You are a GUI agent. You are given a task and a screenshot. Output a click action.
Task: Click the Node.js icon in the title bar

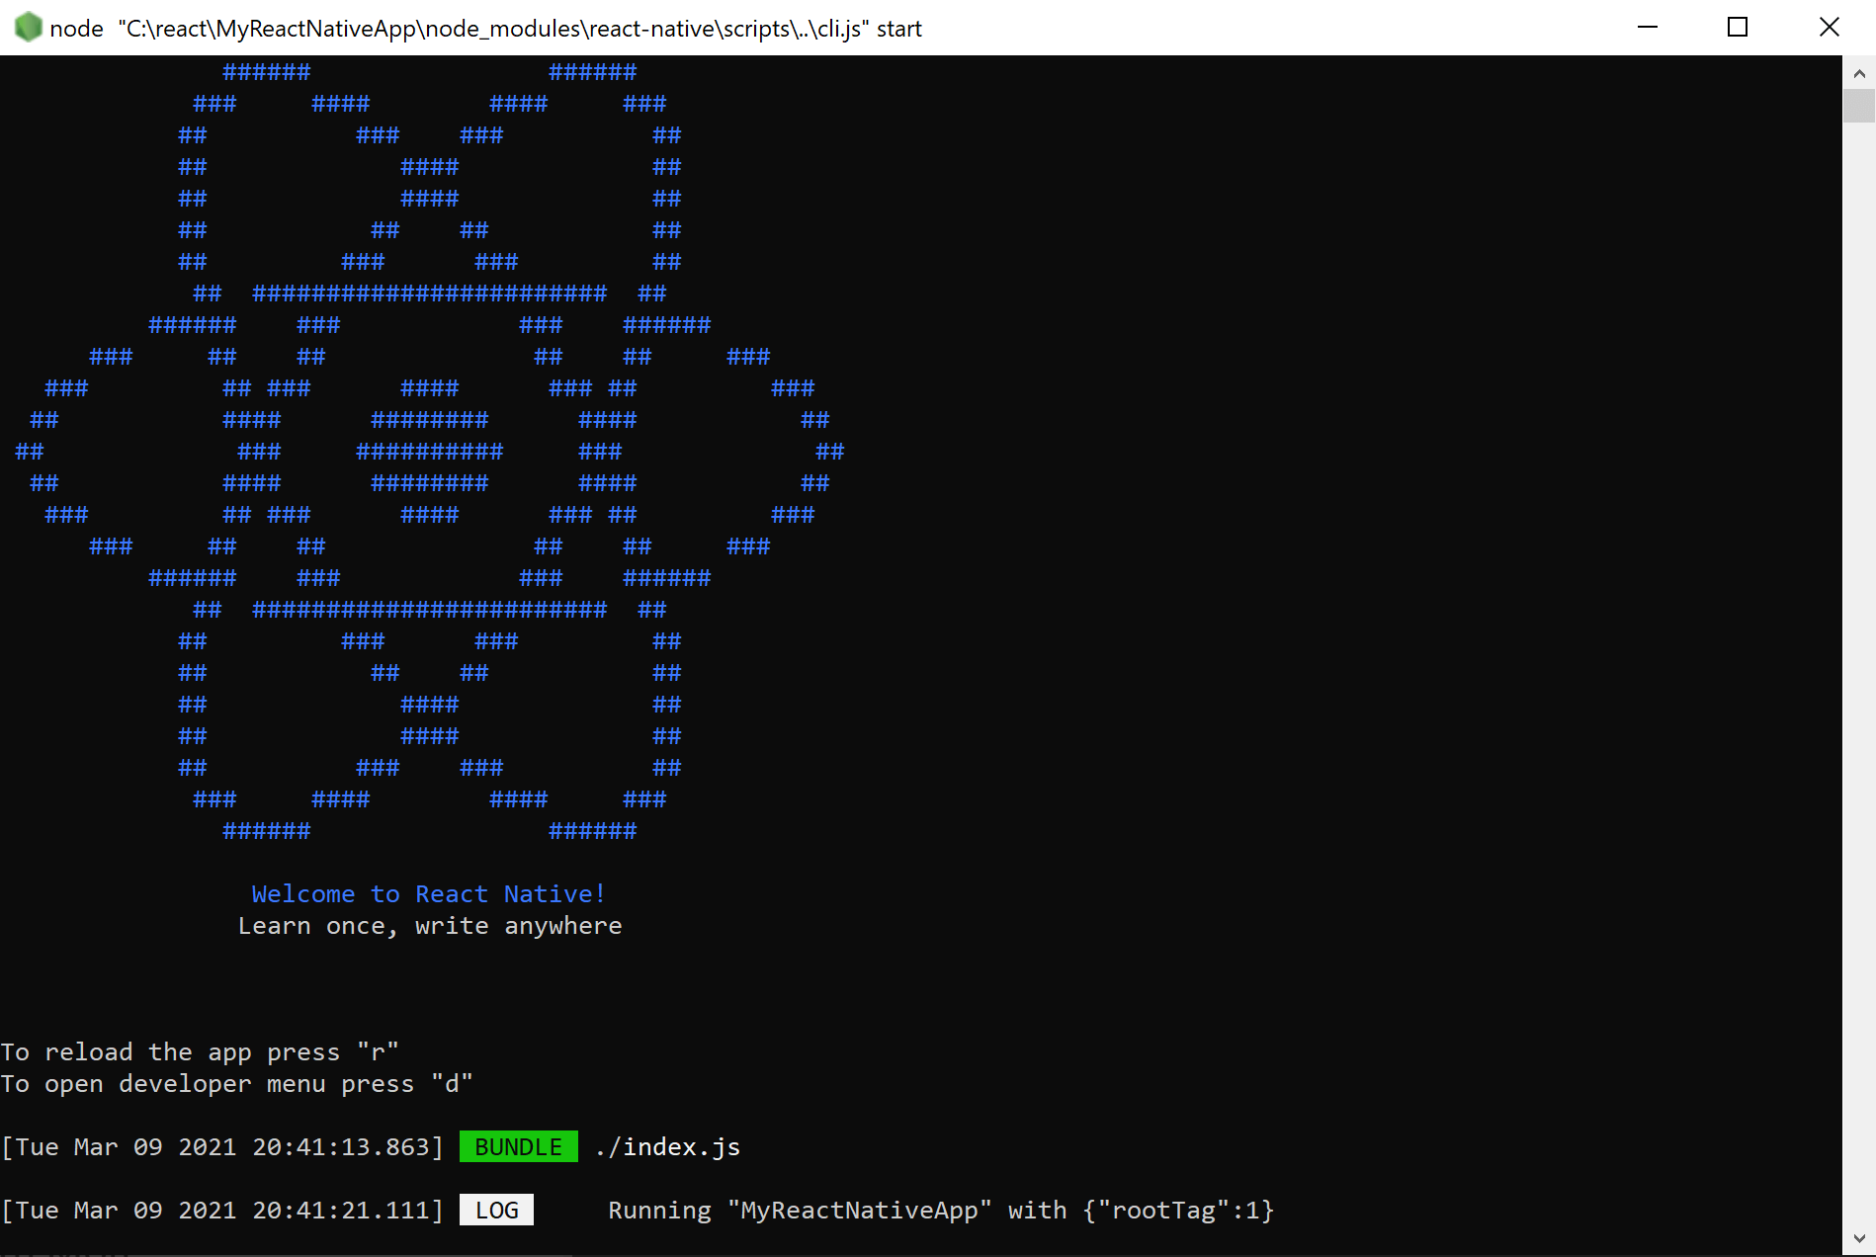28,28
